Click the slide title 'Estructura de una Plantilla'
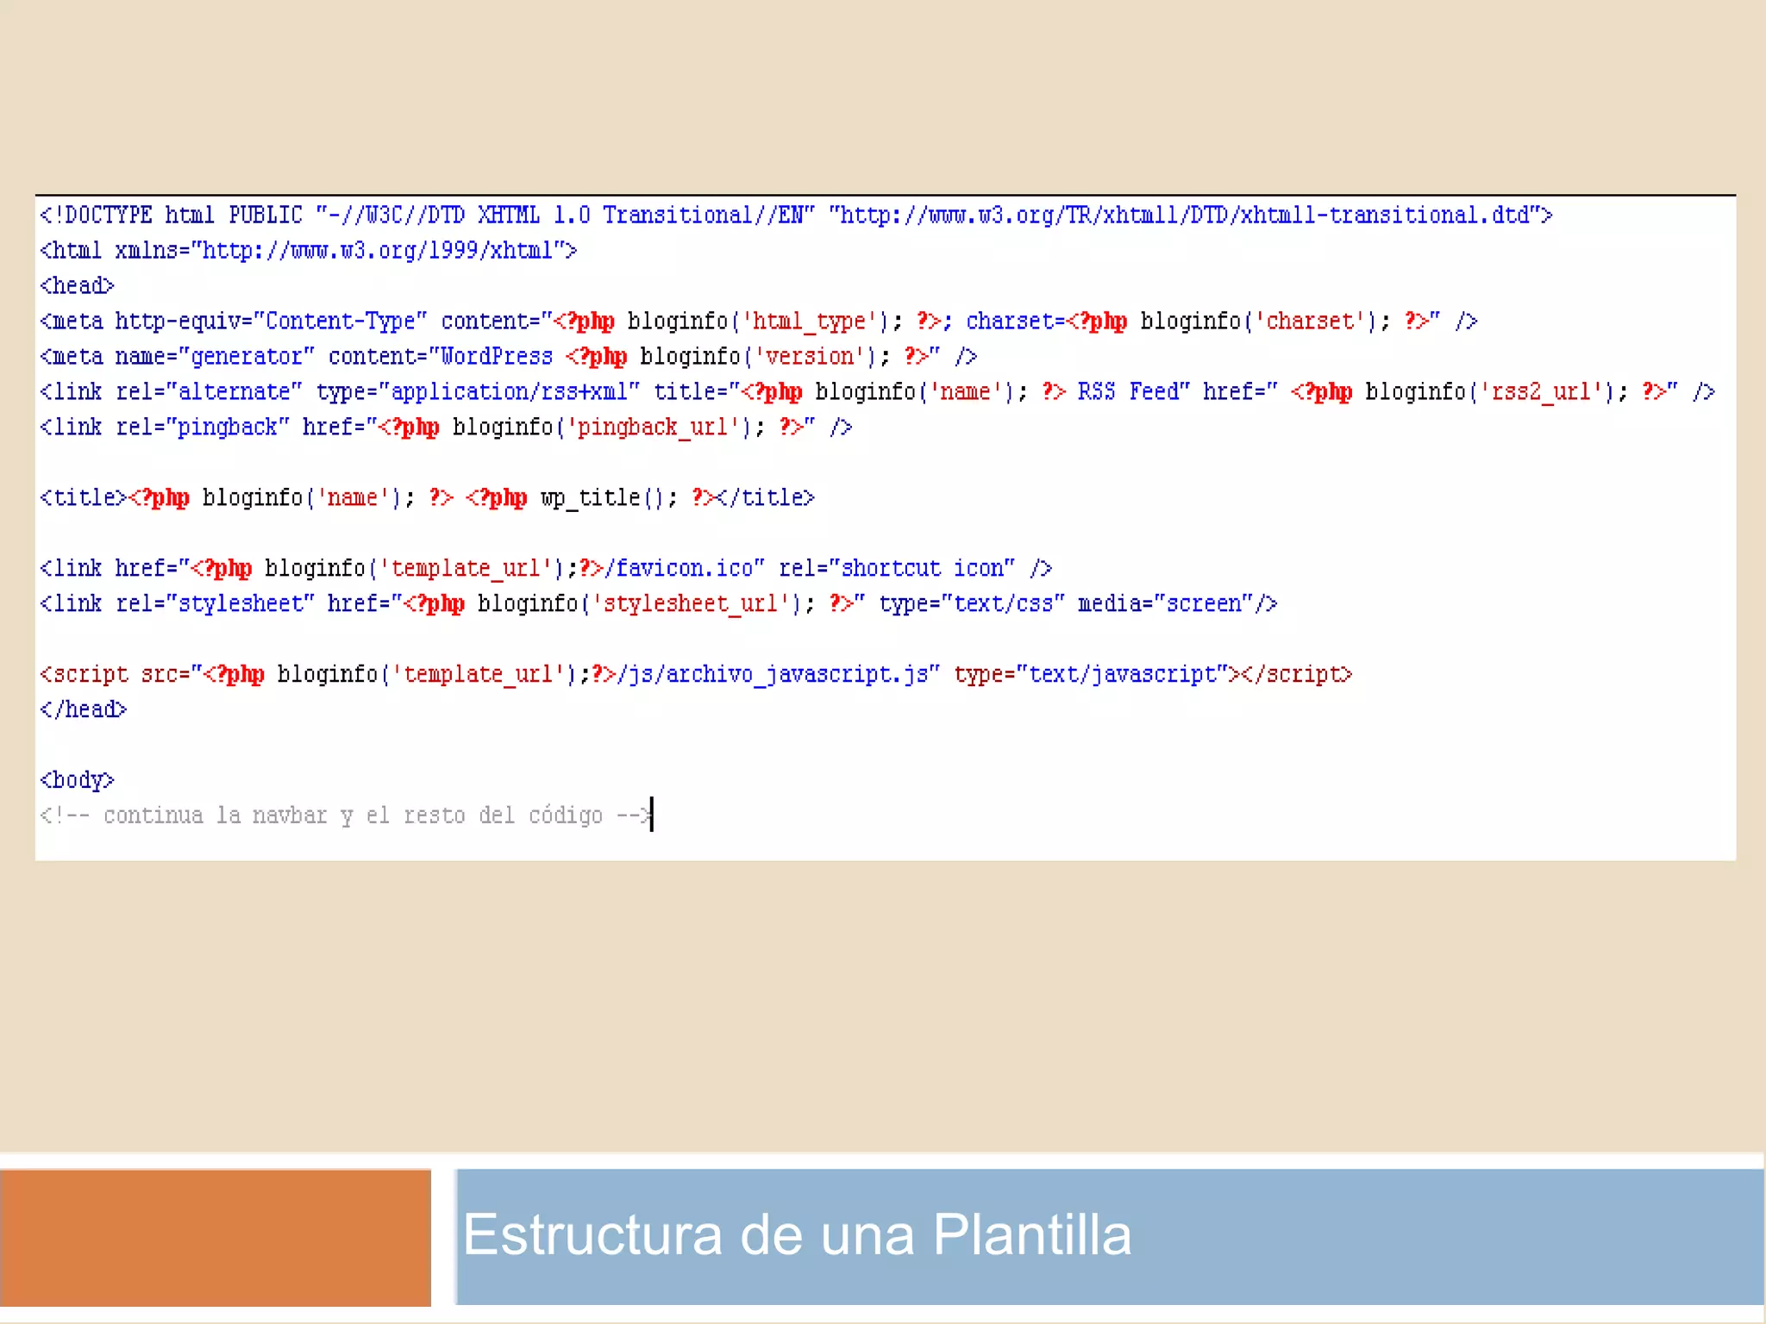Image resolution: width=1766 pixels, height=1324 pixels. [x=797, y=1234]
